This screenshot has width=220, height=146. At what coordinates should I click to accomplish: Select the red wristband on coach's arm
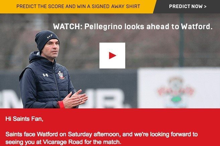pos(61,104)
